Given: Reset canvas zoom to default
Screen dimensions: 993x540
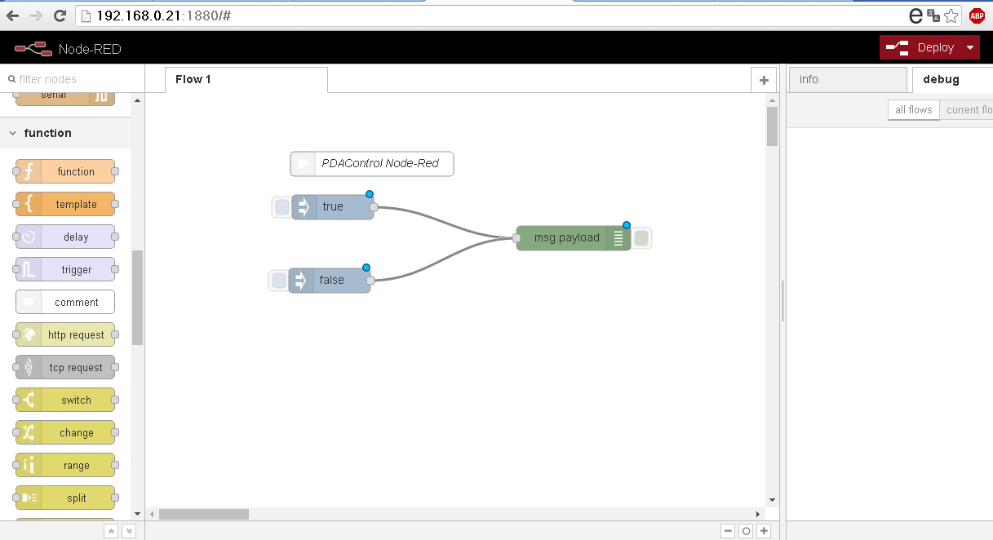Looking at the screenshot, I should 746,531.
